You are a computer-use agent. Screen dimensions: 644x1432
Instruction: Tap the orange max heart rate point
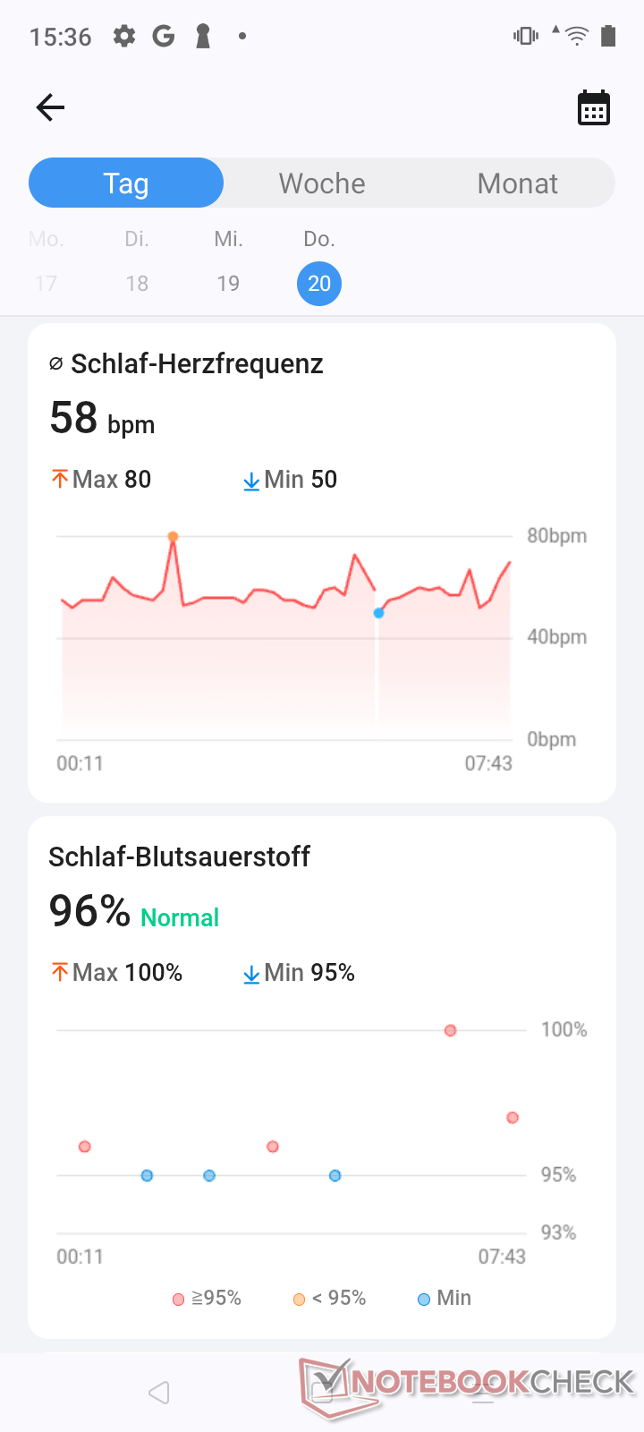pos(174,537)
